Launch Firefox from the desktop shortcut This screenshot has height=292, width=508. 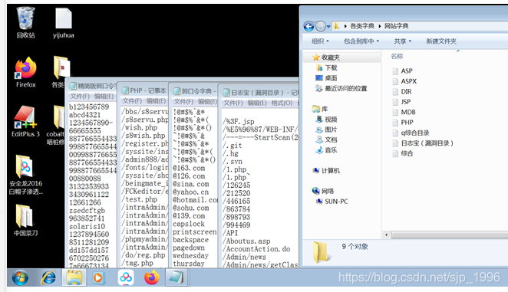[x=25, y=72]
